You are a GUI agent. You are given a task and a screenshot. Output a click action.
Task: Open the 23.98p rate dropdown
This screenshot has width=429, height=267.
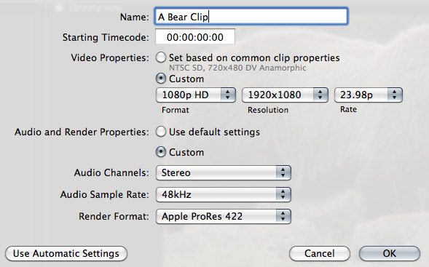[x=369, y=95]
